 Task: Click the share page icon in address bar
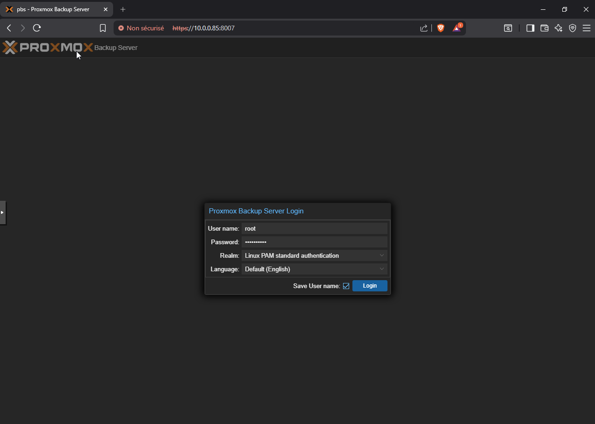pyautogui.click(x=424, y=28)
